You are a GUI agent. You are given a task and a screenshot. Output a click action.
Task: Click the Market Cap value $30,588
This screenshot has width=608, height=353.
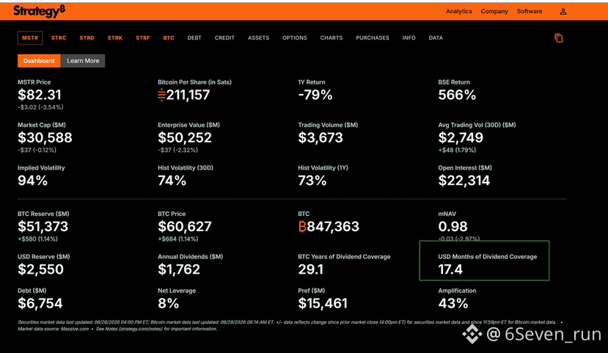coord(45,137)
